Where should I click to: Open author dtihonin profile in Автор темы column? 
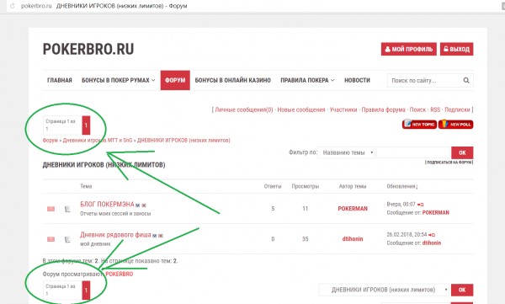(353, 239)
